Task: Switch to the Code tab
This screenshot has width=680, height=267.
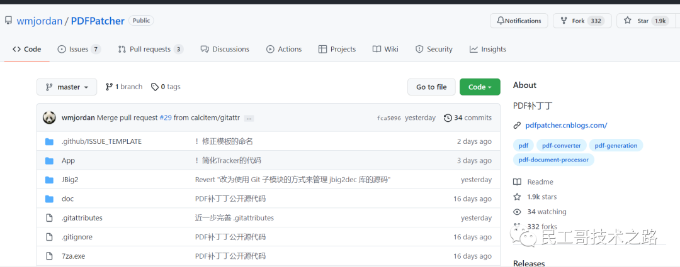Action: tap(27, 50)
